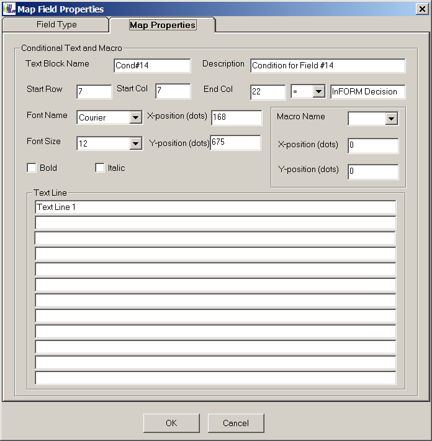This screenshot has width=432, height=441.
Task: Select the Map Properties tab
Action: click(x=162, y=25)
